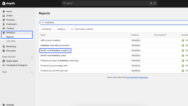The width and height of the screenshot is (188, 106).
Task: Click the Customers person icon
Action: tap(4, 24)
